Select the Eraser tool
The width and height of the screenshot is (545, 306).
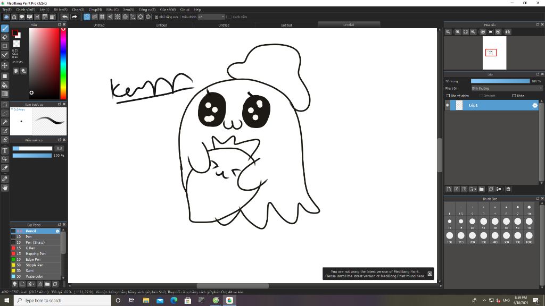(x=5, y=37)
